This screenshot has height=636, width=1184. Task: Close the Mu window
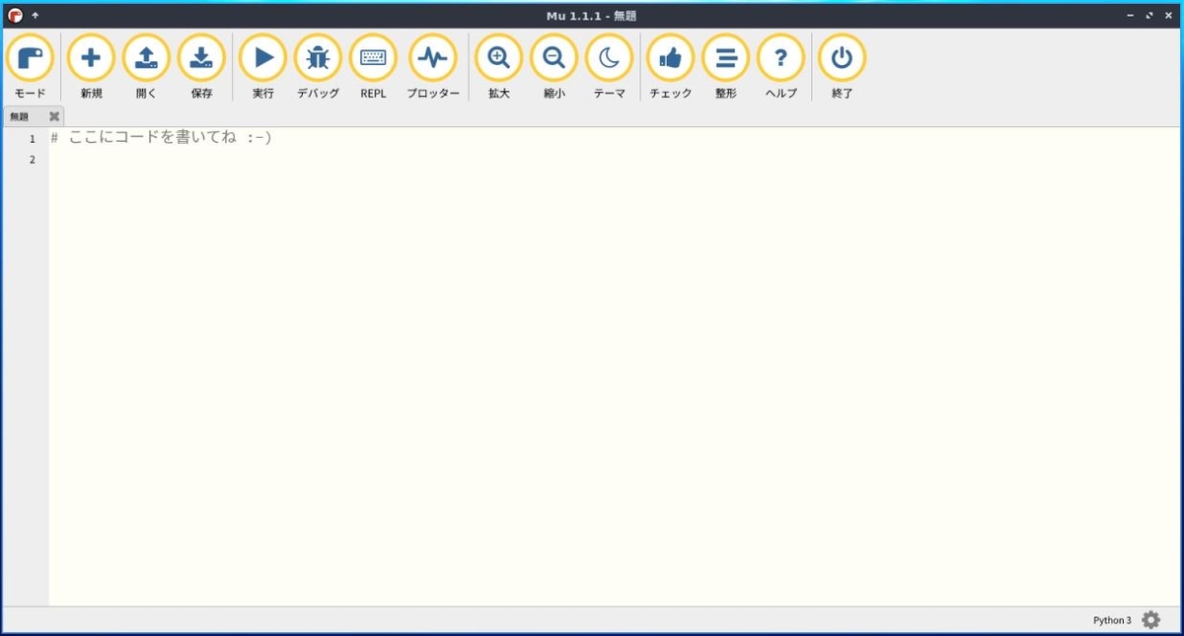1167,15
